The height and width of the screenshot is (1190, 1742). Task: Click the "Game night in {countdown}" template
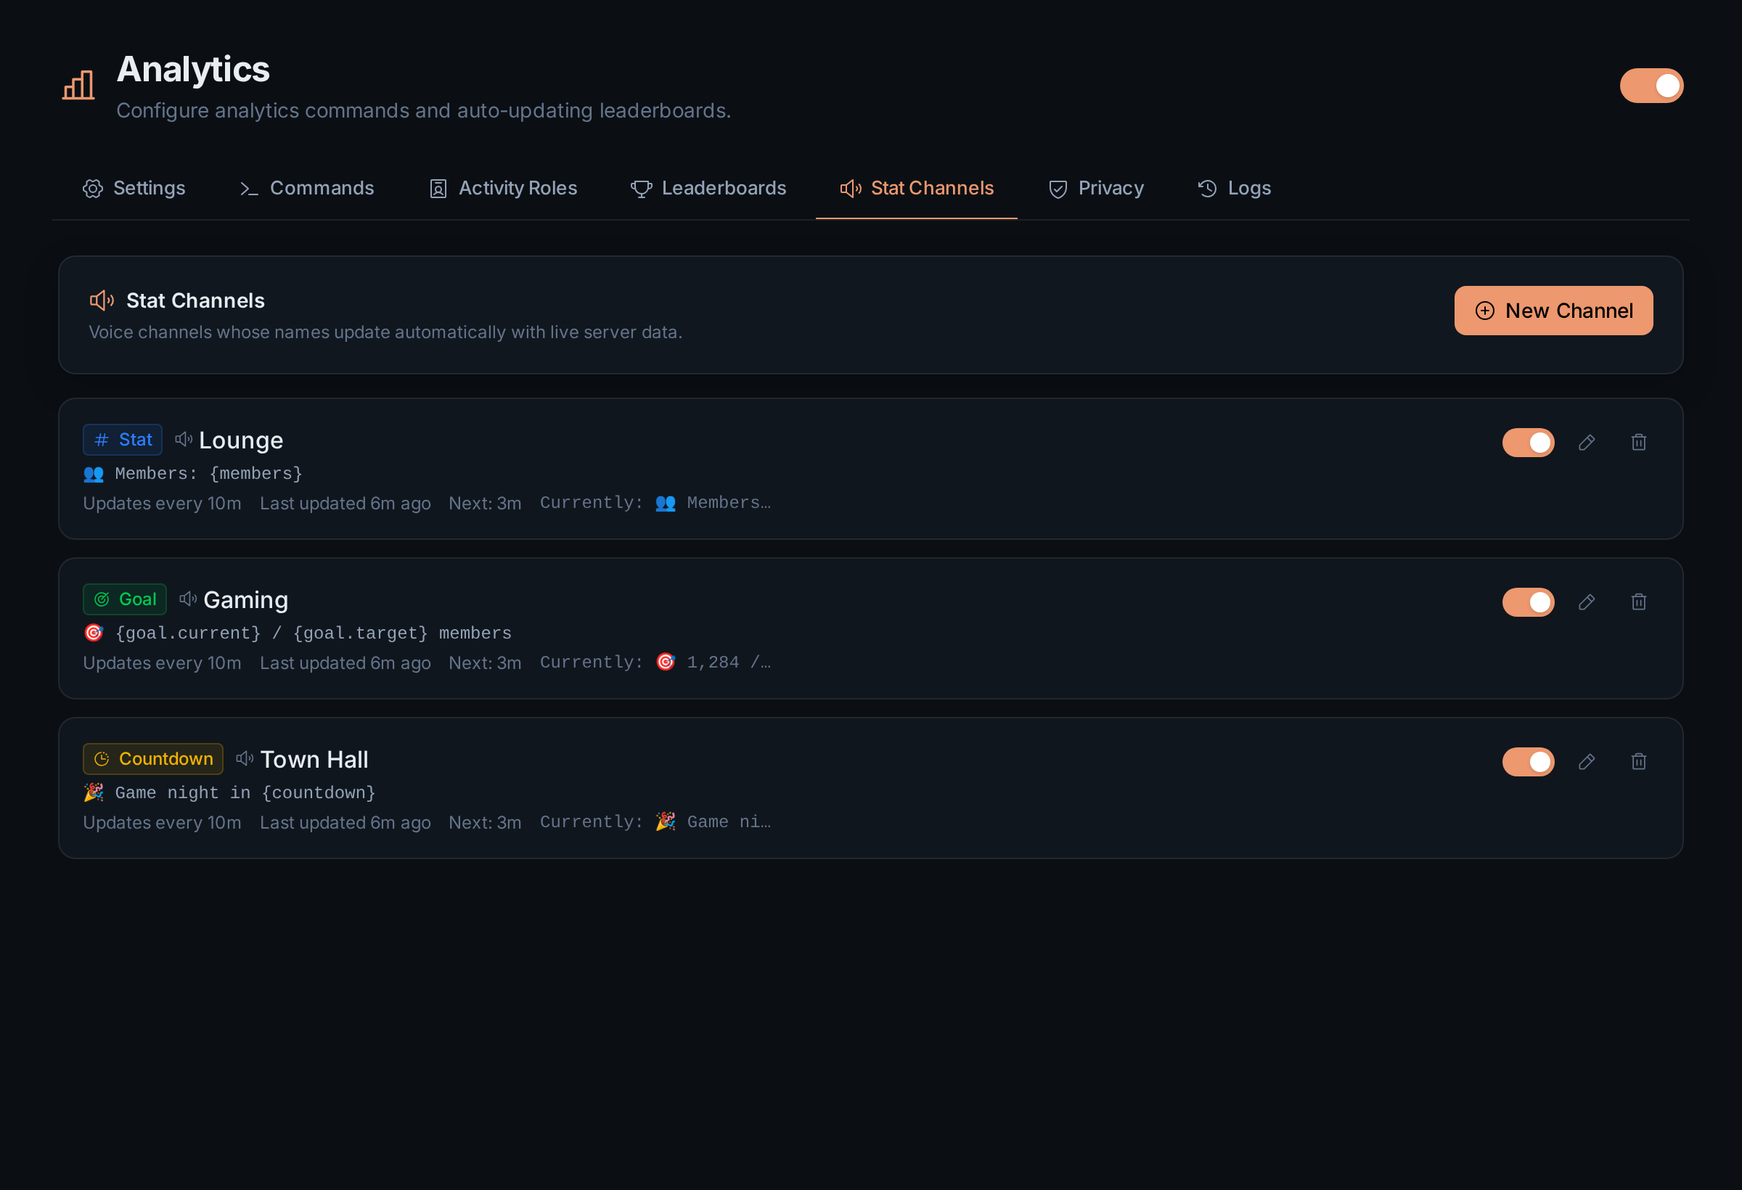click(x=229, y=793)
